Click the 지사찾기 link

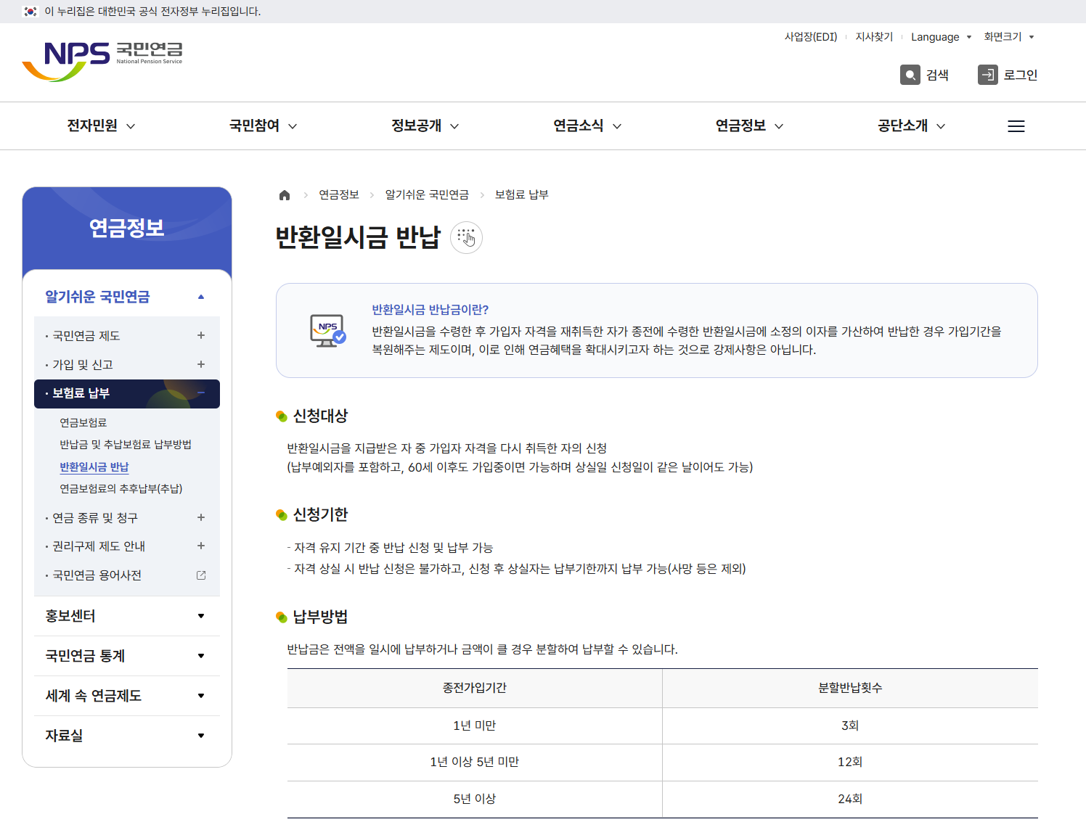point(873,37)
